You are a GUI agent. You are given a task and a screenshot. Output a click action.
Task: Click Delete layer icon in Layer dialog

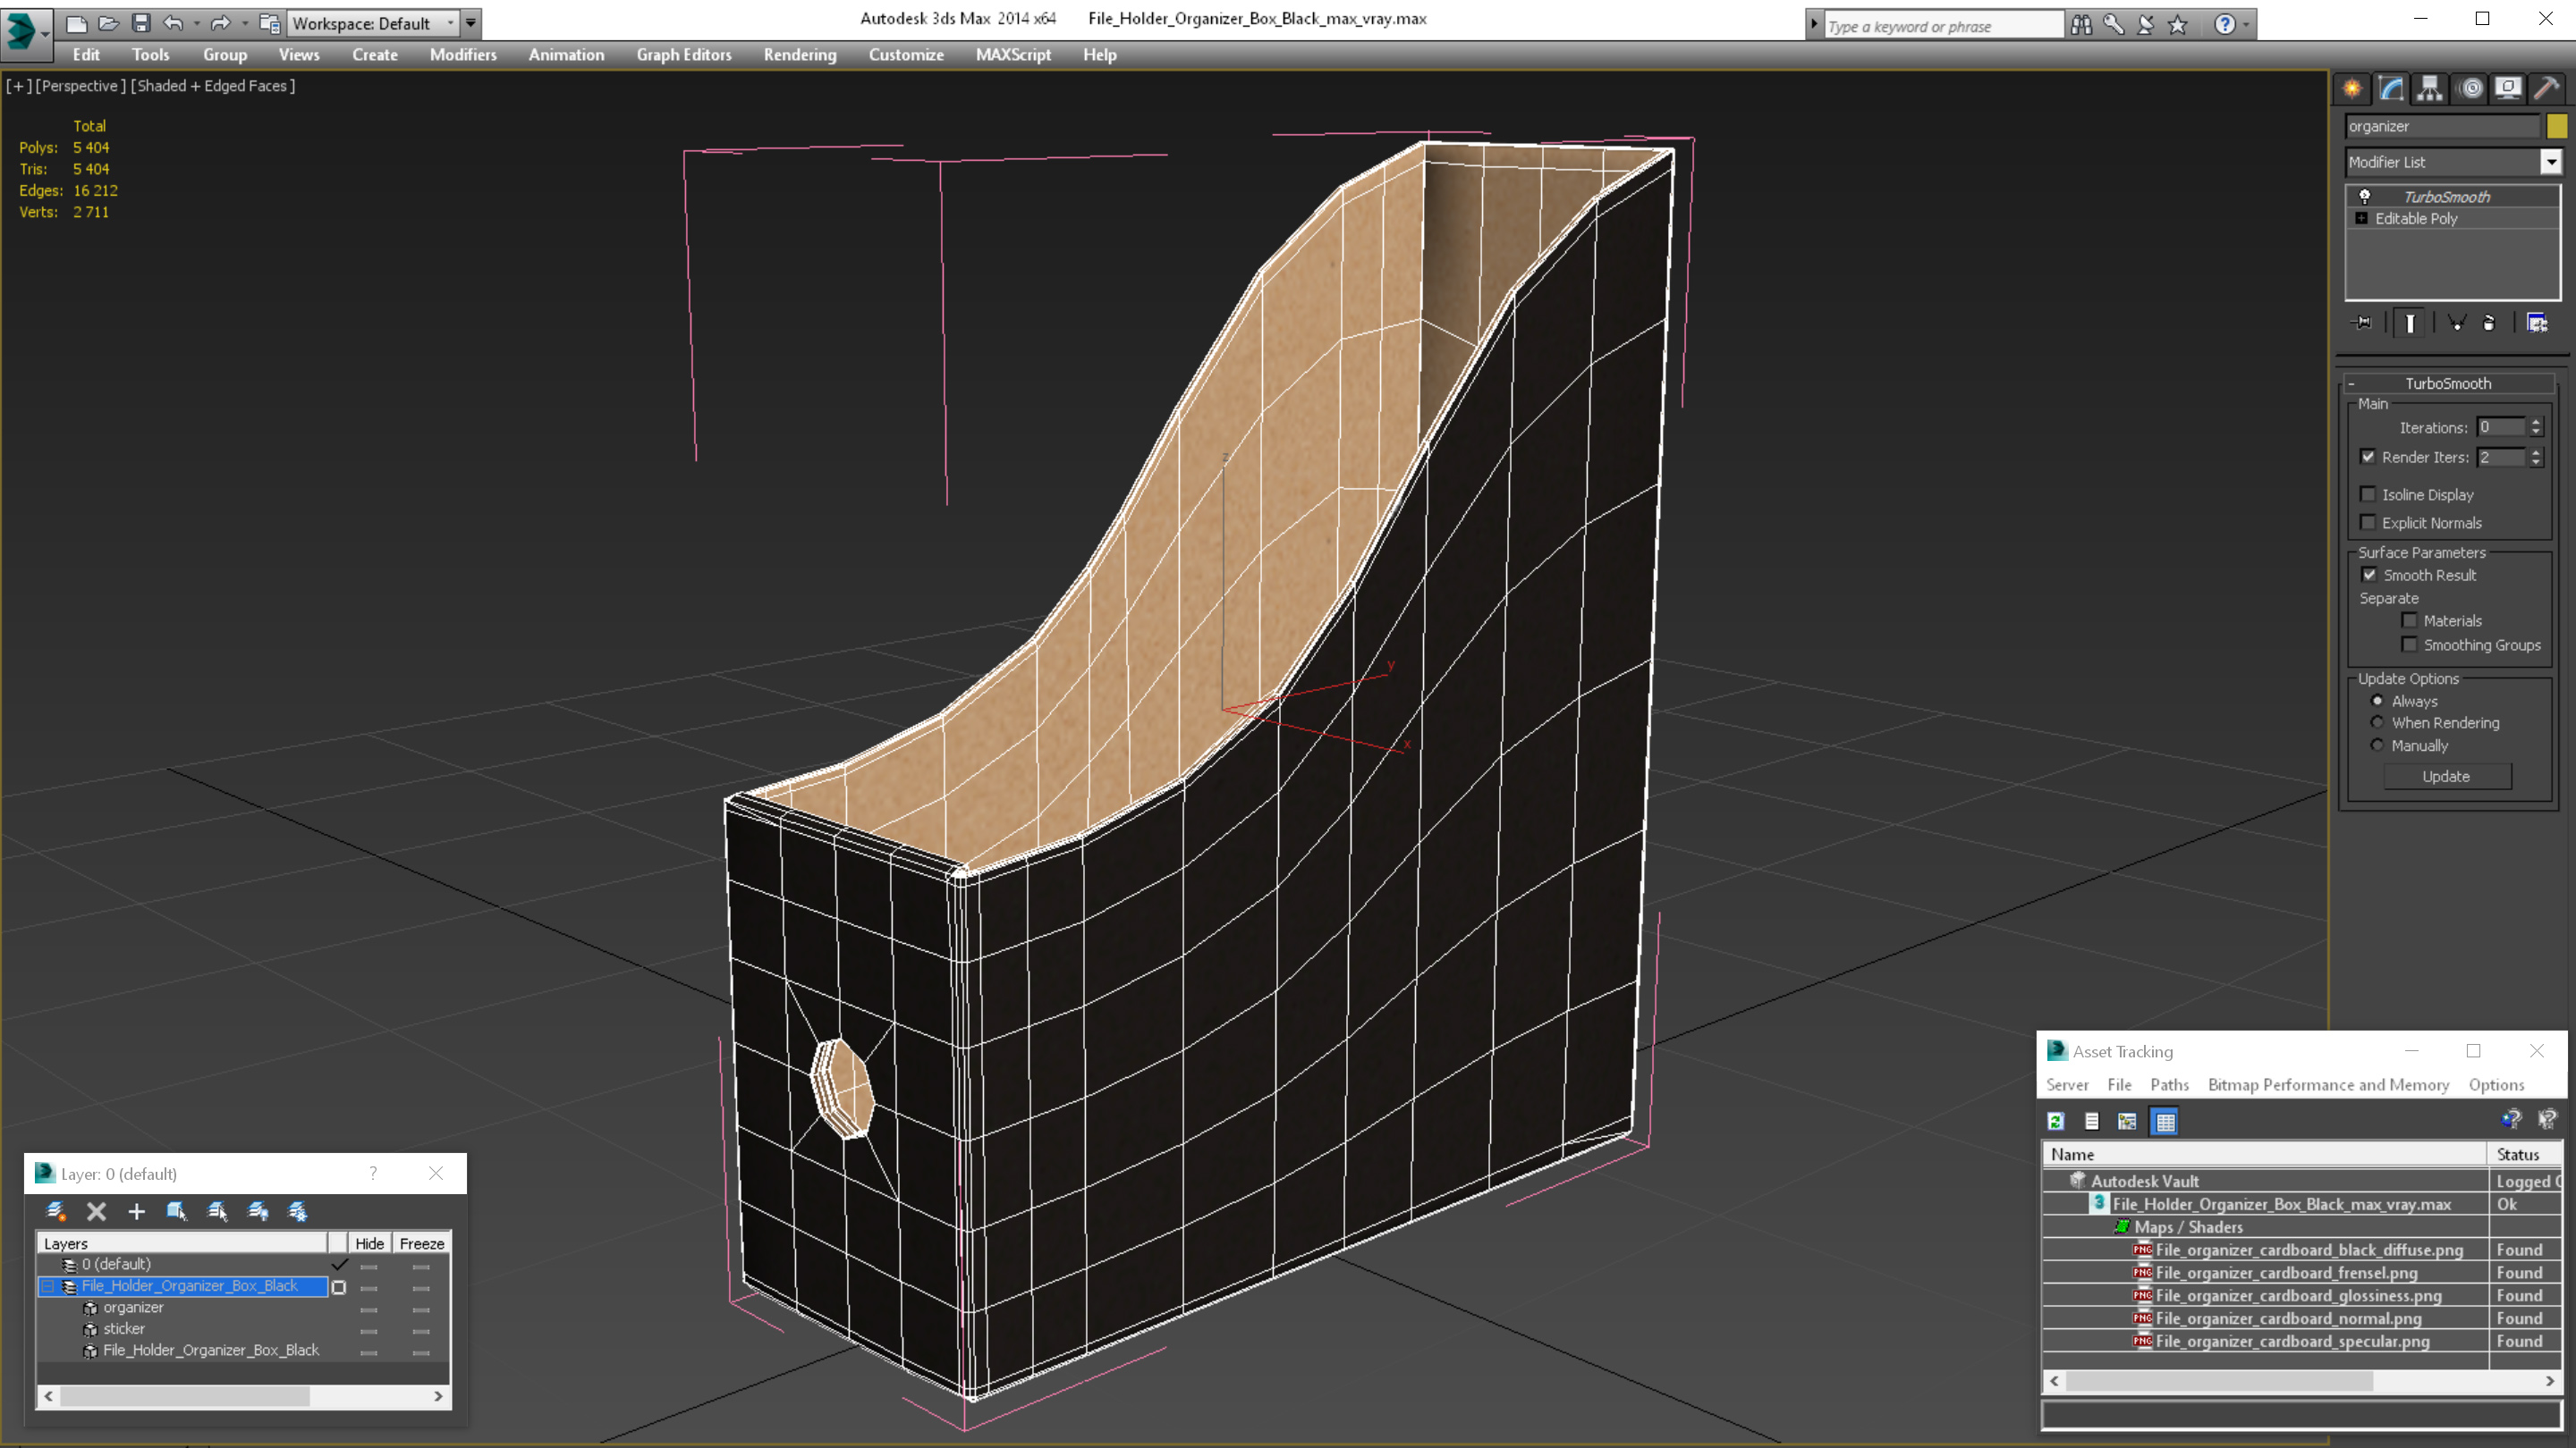pos(96,1211)
